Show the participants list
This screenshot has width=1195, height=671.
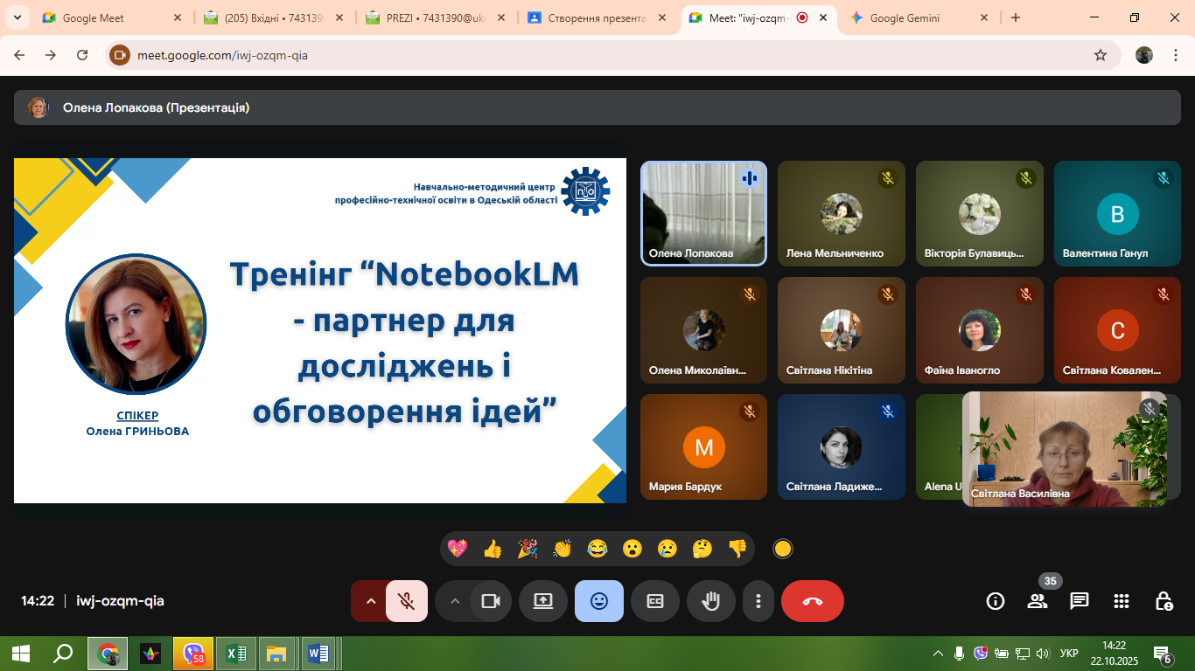point(1038,601)
